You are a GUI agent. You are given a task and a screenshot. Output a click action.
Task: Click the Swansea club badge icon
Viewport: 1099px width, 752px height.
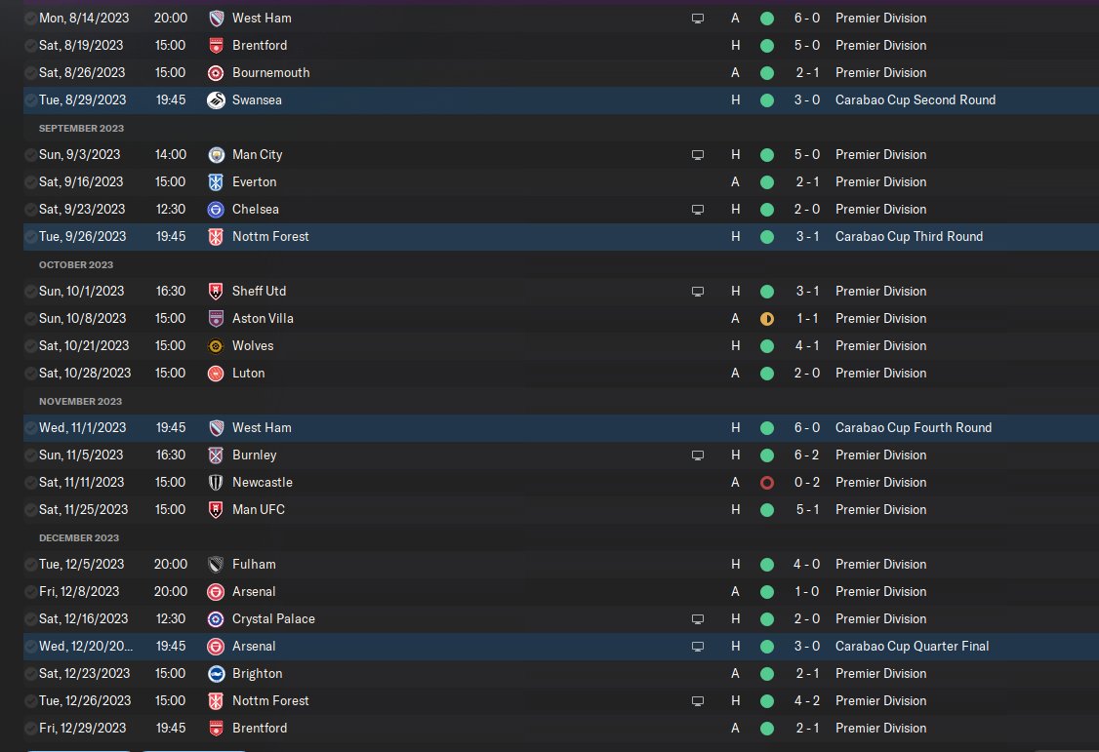pos(216,100)
